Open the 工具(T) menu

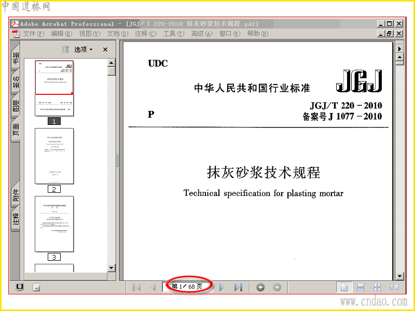point(174,34)
